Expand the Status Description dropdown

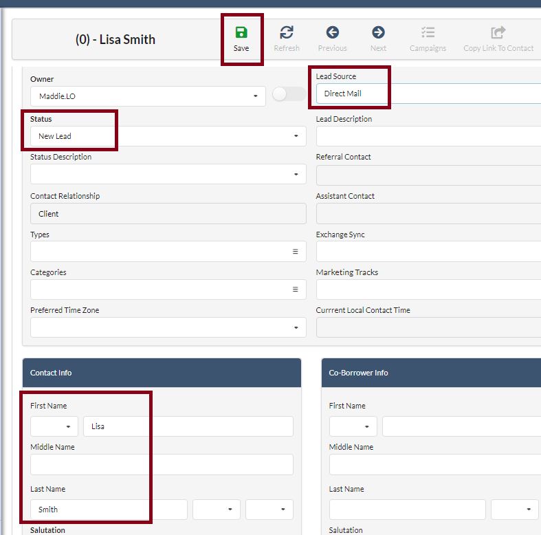(296, 175)
